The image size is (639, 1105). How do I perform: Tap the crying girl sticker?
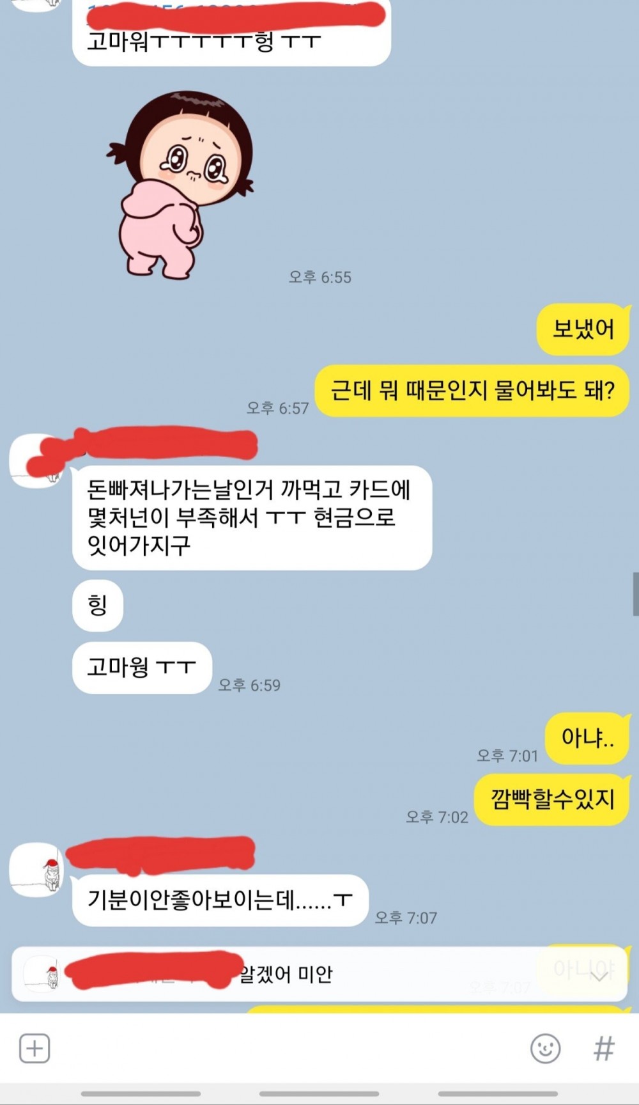click(180, 184)
